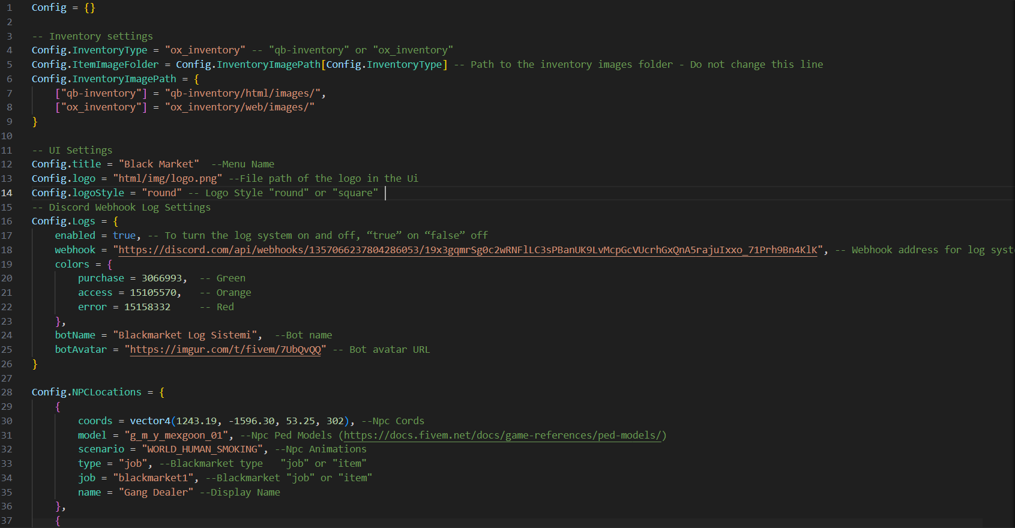This screenshot has height=528, width=1015.
Task: Click the "-- UI Settings" comment
Action: click(x=72, y=150)
